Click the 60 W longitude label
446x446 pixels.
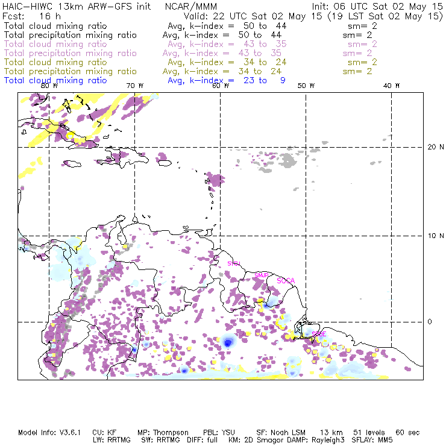pos(221,86)
